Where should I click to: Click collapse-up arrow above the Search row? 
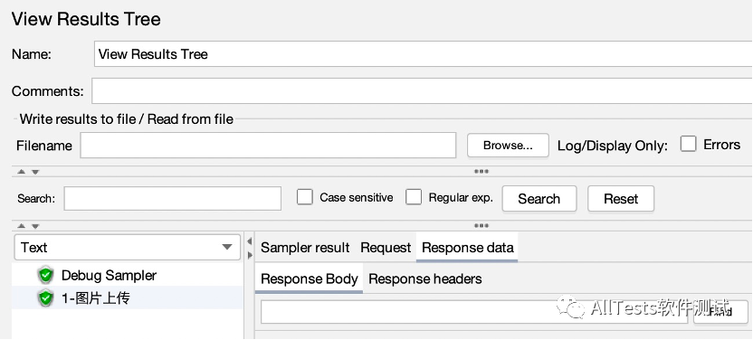(22, 172)
